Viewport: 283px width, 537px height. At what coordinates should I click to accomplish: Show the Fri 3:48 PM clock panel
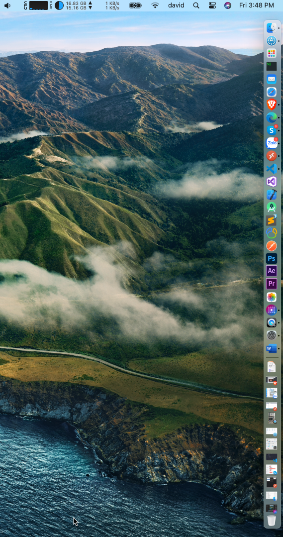[x=256, y=5]
